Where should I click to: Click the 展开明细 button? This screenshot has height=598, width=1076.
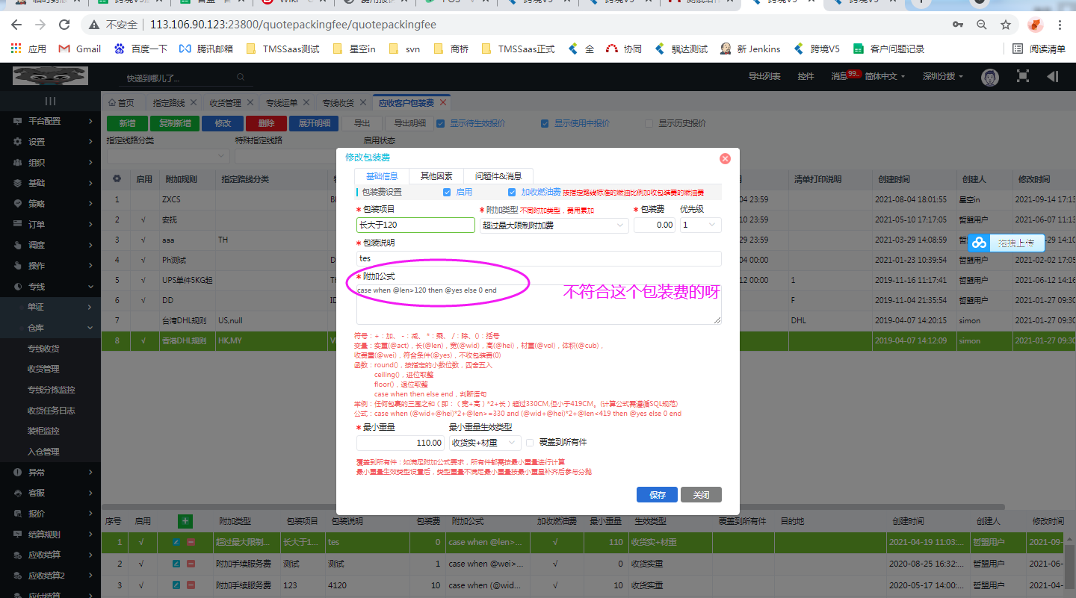click(x=314, y=124)
